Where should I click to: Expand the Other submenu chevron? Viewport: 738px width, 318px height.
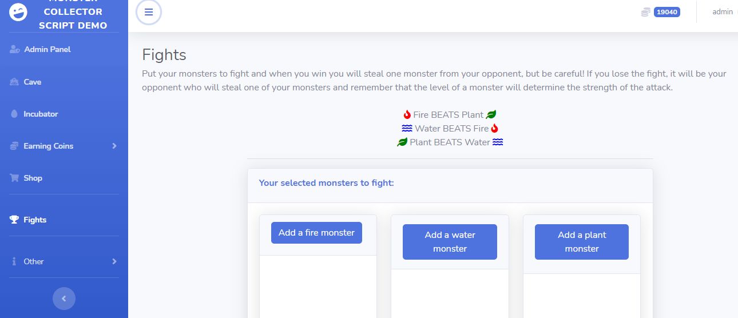(114, 261)
